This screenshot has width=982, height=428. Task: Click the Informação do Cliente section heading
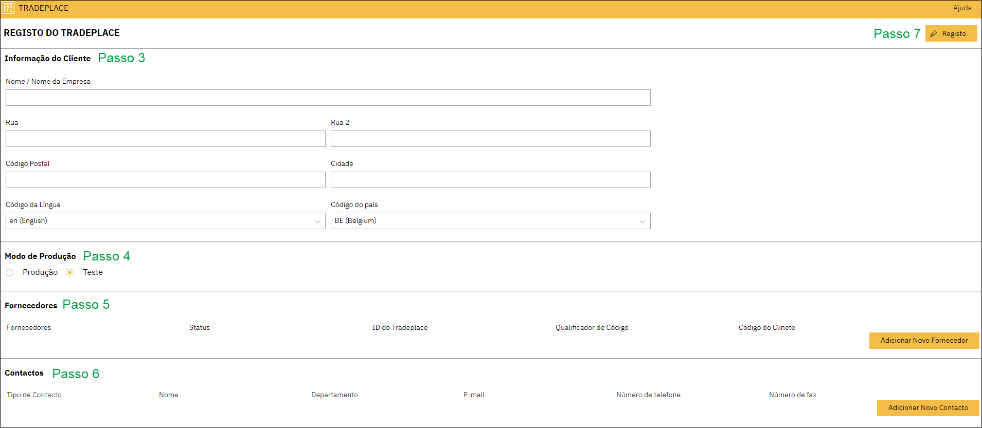47,59
